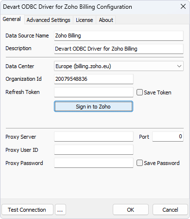Open the About tab
The image size is (190, 219).
coord(106,20)
